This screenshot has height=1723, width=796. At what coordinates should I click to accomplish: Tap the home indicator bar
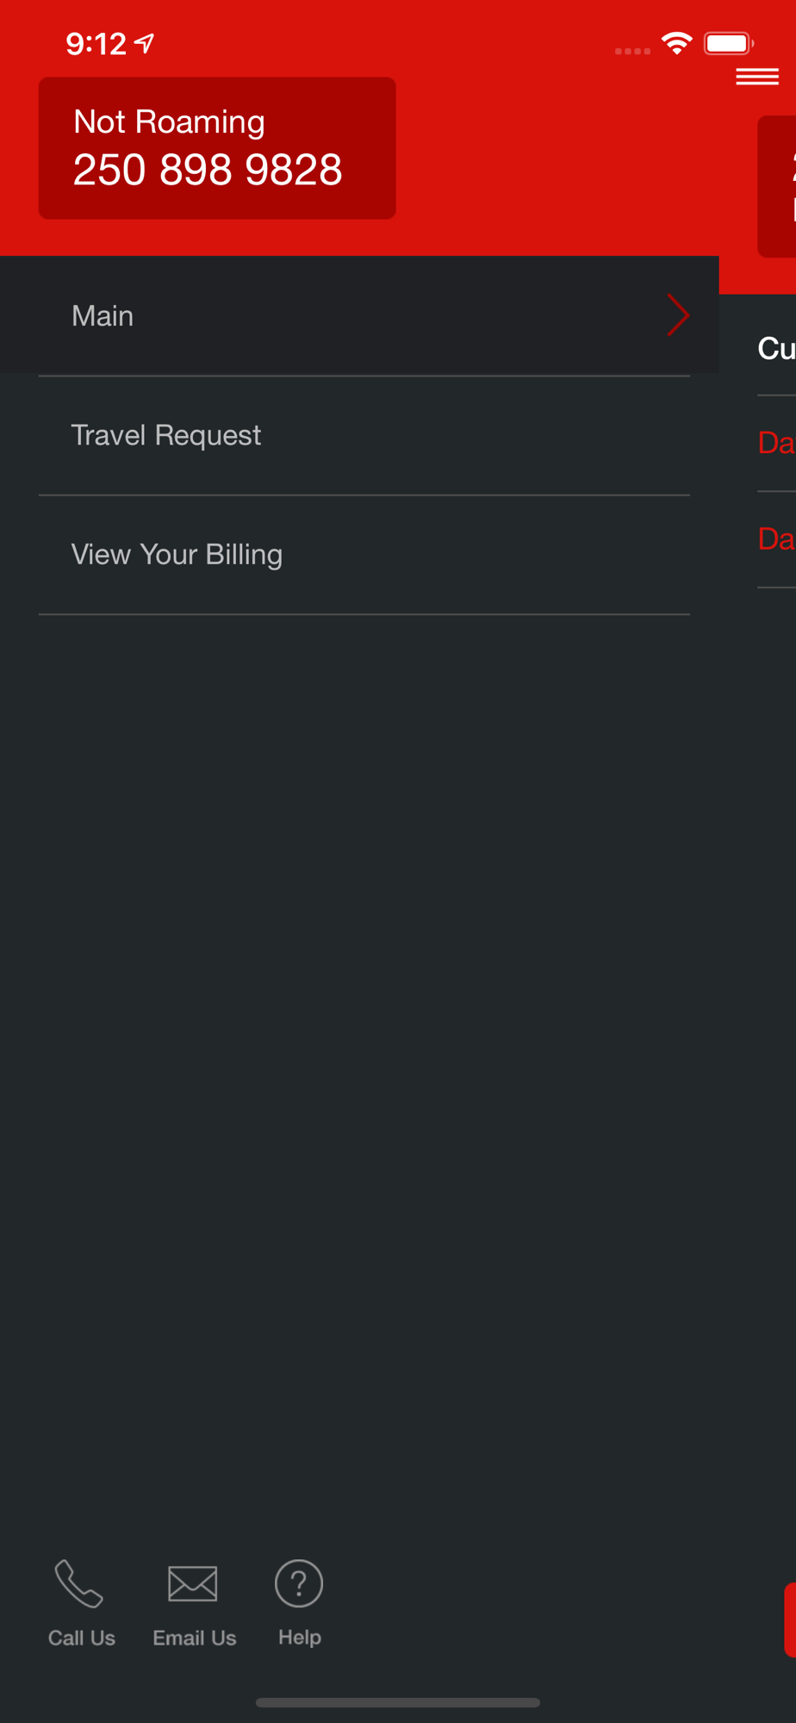click(398, 1702)
